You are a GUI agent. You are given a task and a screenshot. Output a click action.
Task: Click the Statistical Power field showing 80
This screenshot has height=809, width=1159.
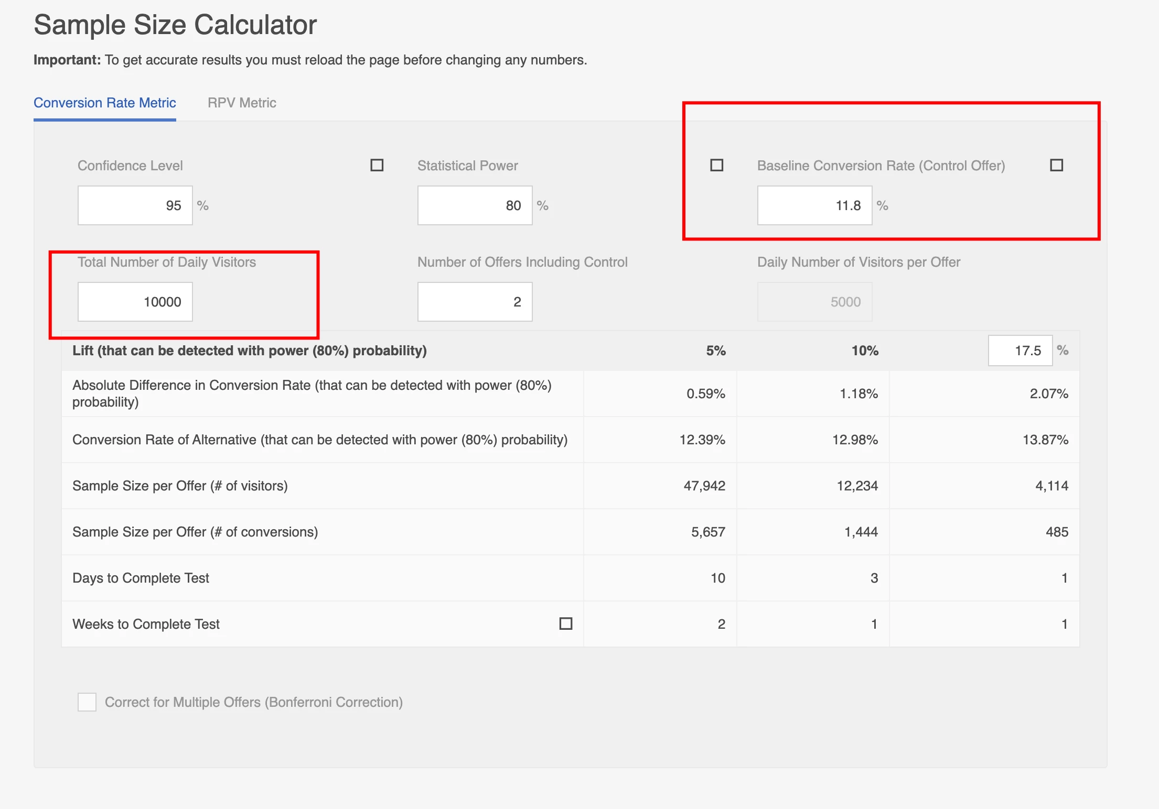tap(475, 205)
